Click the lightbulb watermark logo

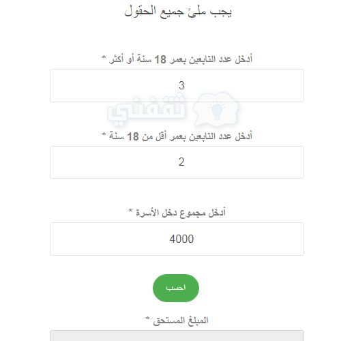click(x=216, y=109)
